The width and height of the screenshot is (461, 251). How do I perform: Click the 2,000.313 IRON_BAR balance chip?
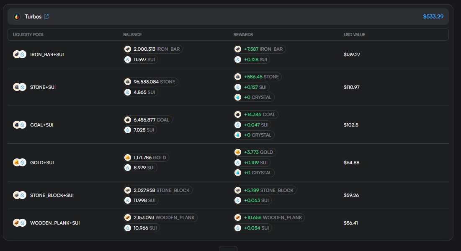[153, 49]
